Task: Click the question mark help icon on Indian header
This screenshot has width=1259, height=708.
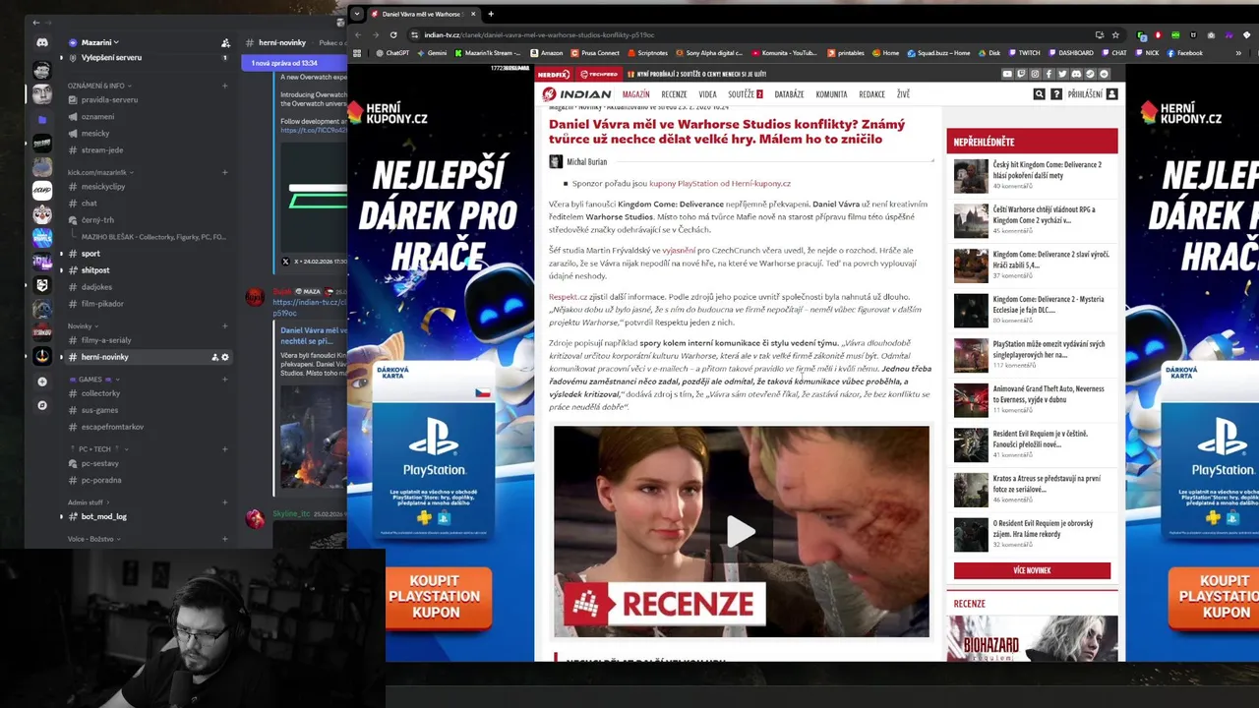Action: (x=1056, y=94)
